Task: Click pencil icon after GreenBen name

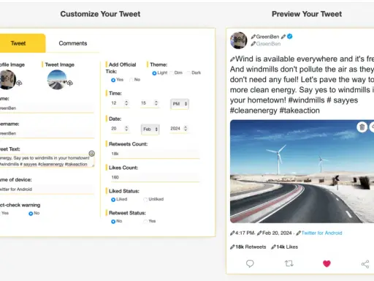Action: tap(283, 37)
